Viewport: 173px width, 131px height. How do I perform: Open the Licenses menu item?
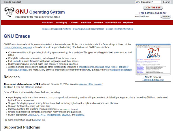point(74,23)
